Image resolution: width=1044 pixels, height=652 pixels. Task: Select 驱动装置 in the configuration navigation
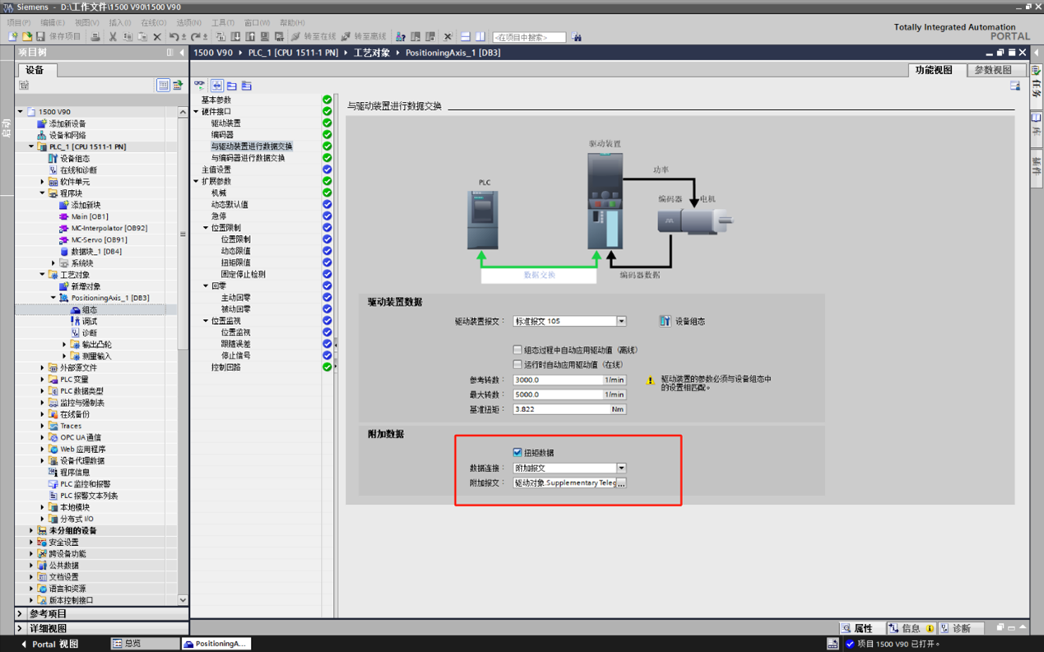226,123
